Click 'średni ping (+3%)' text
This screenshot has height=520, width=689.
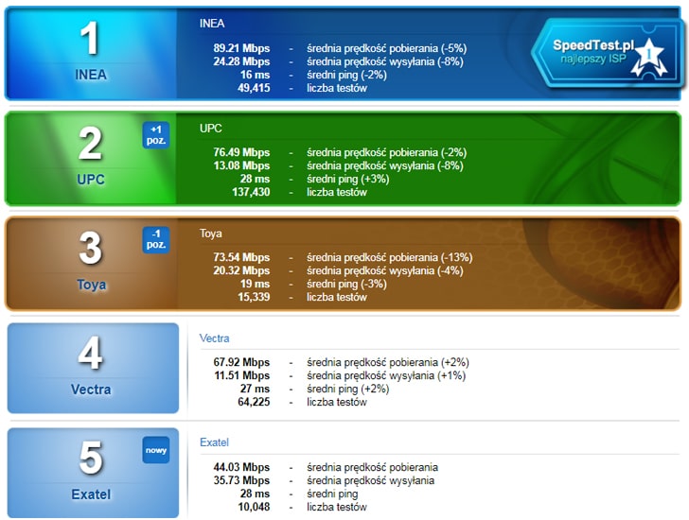[x=348, y=179]
